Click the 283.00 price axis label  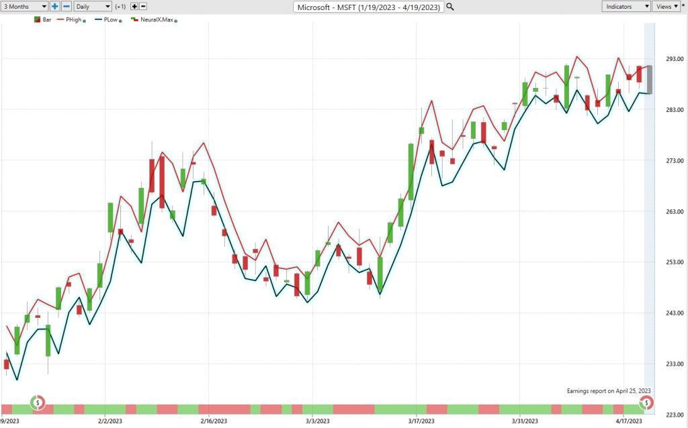tap(675, 109)
